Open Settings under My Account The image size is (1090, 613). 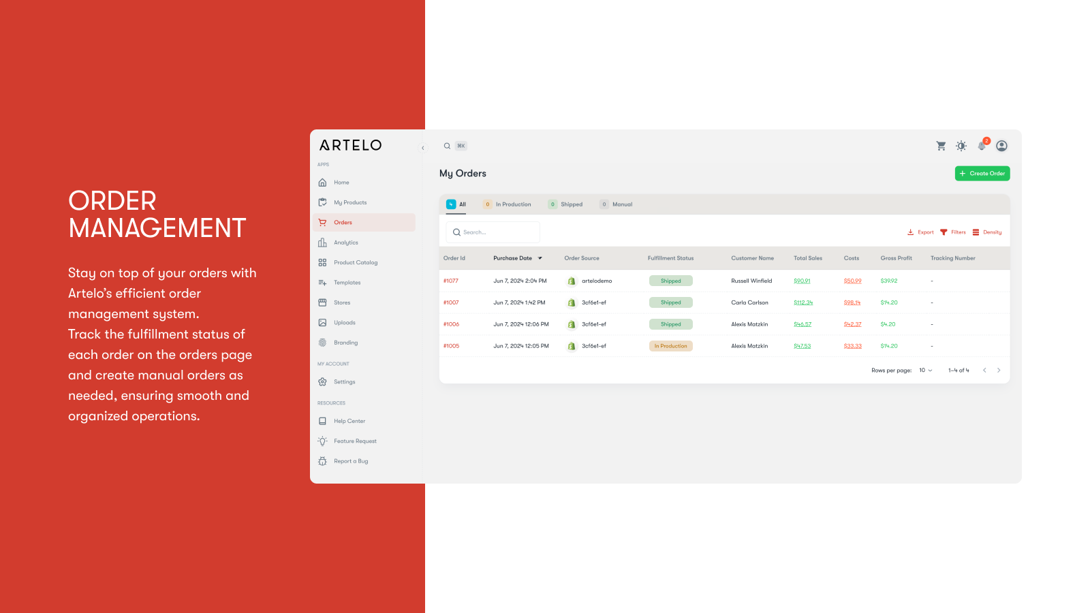pos(364,382)
